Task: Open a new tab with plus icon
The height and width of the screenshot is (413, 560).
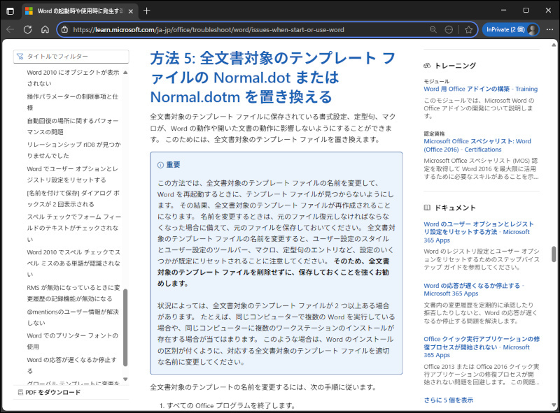Action: pyautogui.click(x=146, y=11)
